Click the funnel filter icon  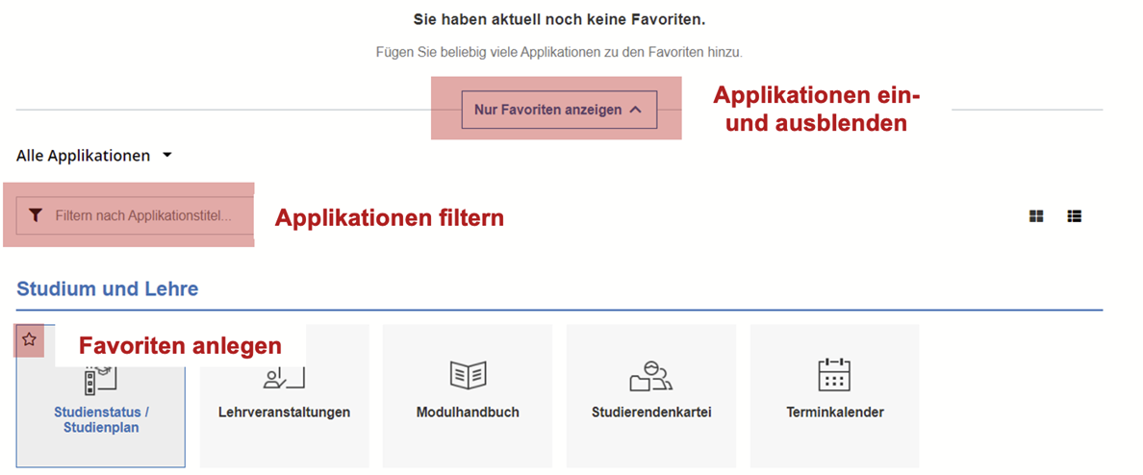pos(36,215)
